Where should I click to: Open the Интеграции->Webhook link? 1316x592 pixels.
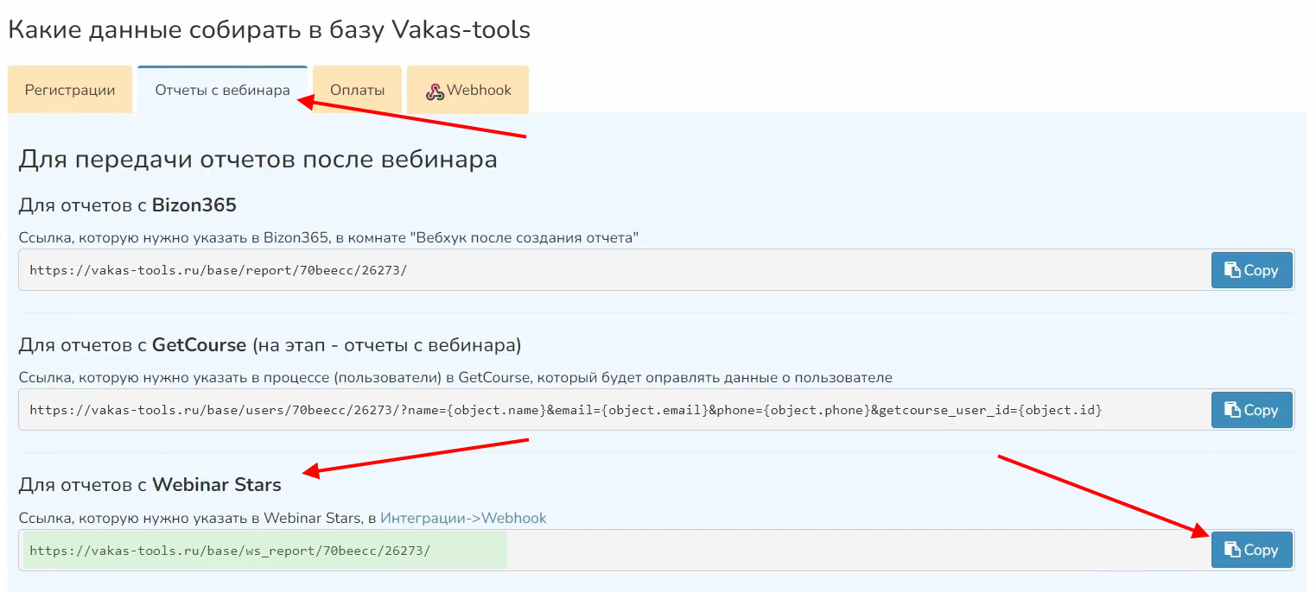[x=463, y=518]
